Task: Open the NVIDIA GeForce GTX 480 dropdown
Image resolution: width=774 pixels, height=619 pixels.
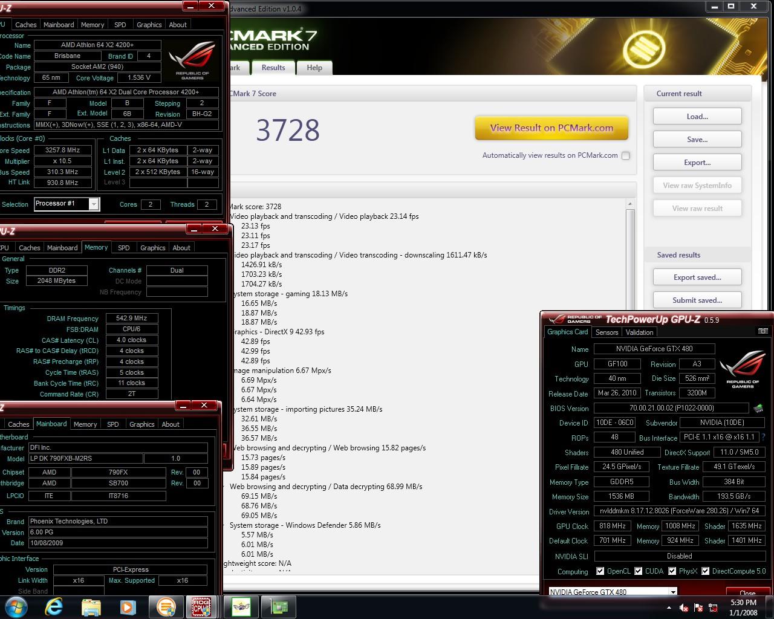Action: point(672,592)
